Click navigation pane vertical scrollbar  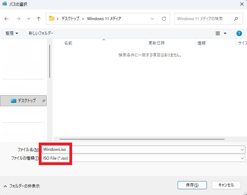(50, 61)
